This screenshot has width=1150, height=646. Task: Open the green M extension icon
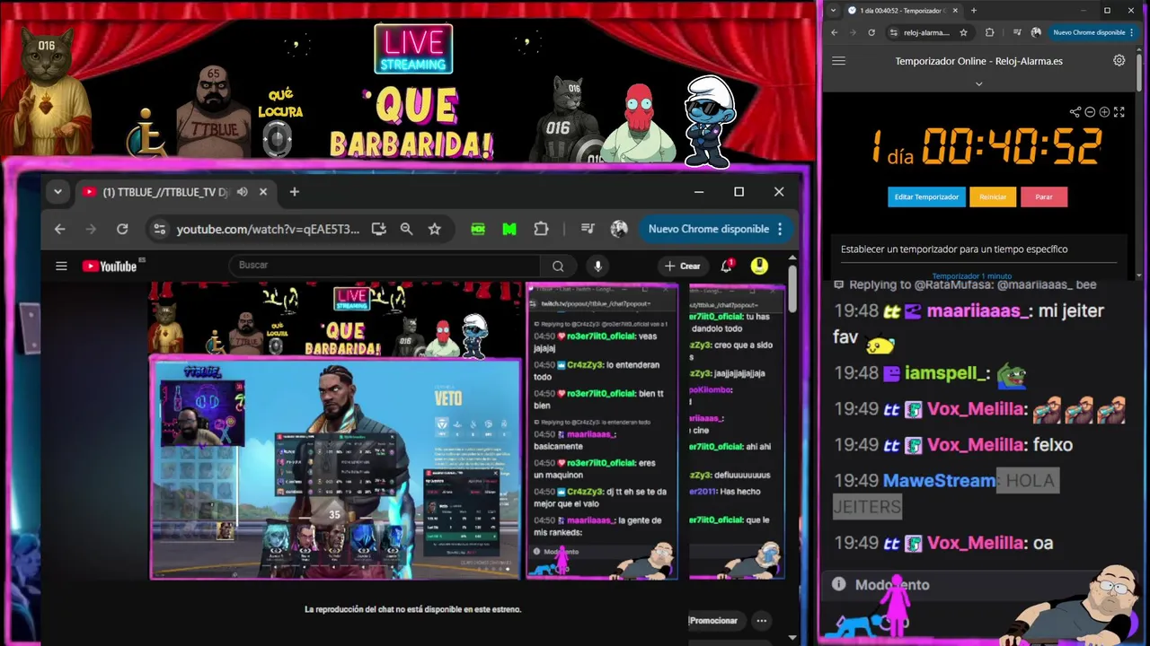click(509, 229)
